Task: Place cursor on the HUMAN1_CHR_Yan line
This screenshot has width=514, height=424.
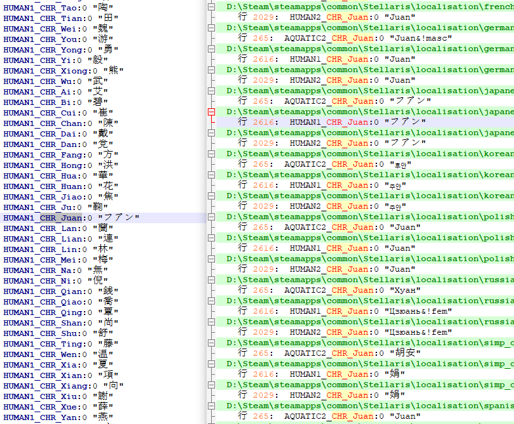Action: coord(58,417)
